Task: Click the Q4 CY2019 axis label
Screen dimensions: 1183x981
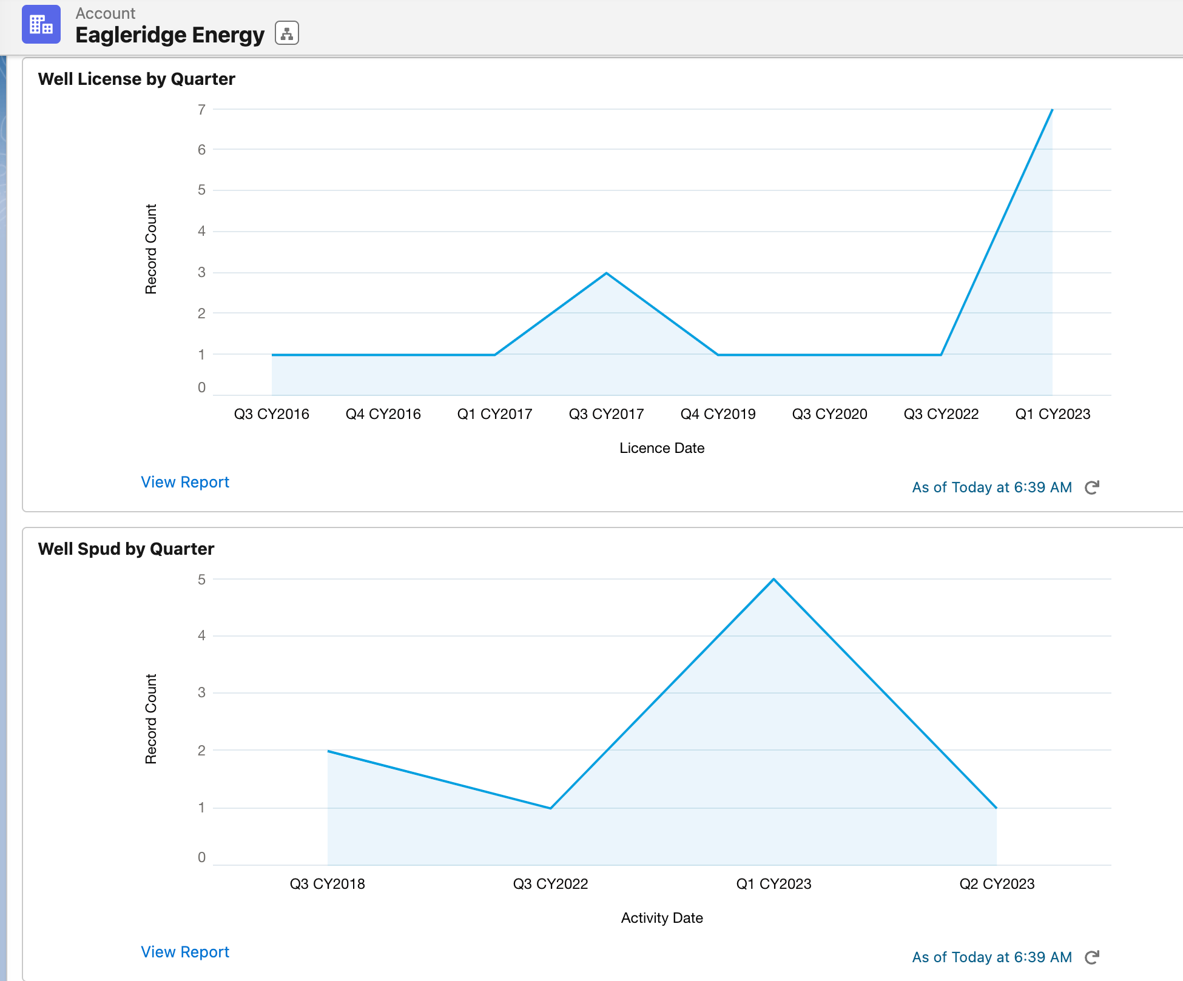Action: 718,414
